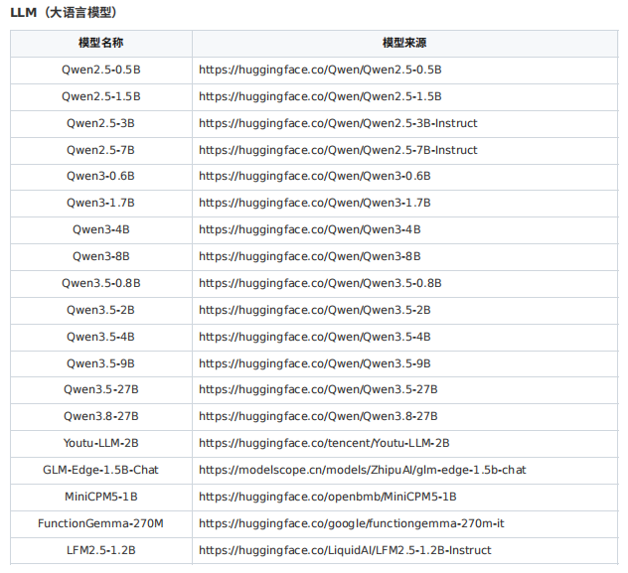
Task: Open the Qwen3.5-4B huggingface link
Action: 314,338
